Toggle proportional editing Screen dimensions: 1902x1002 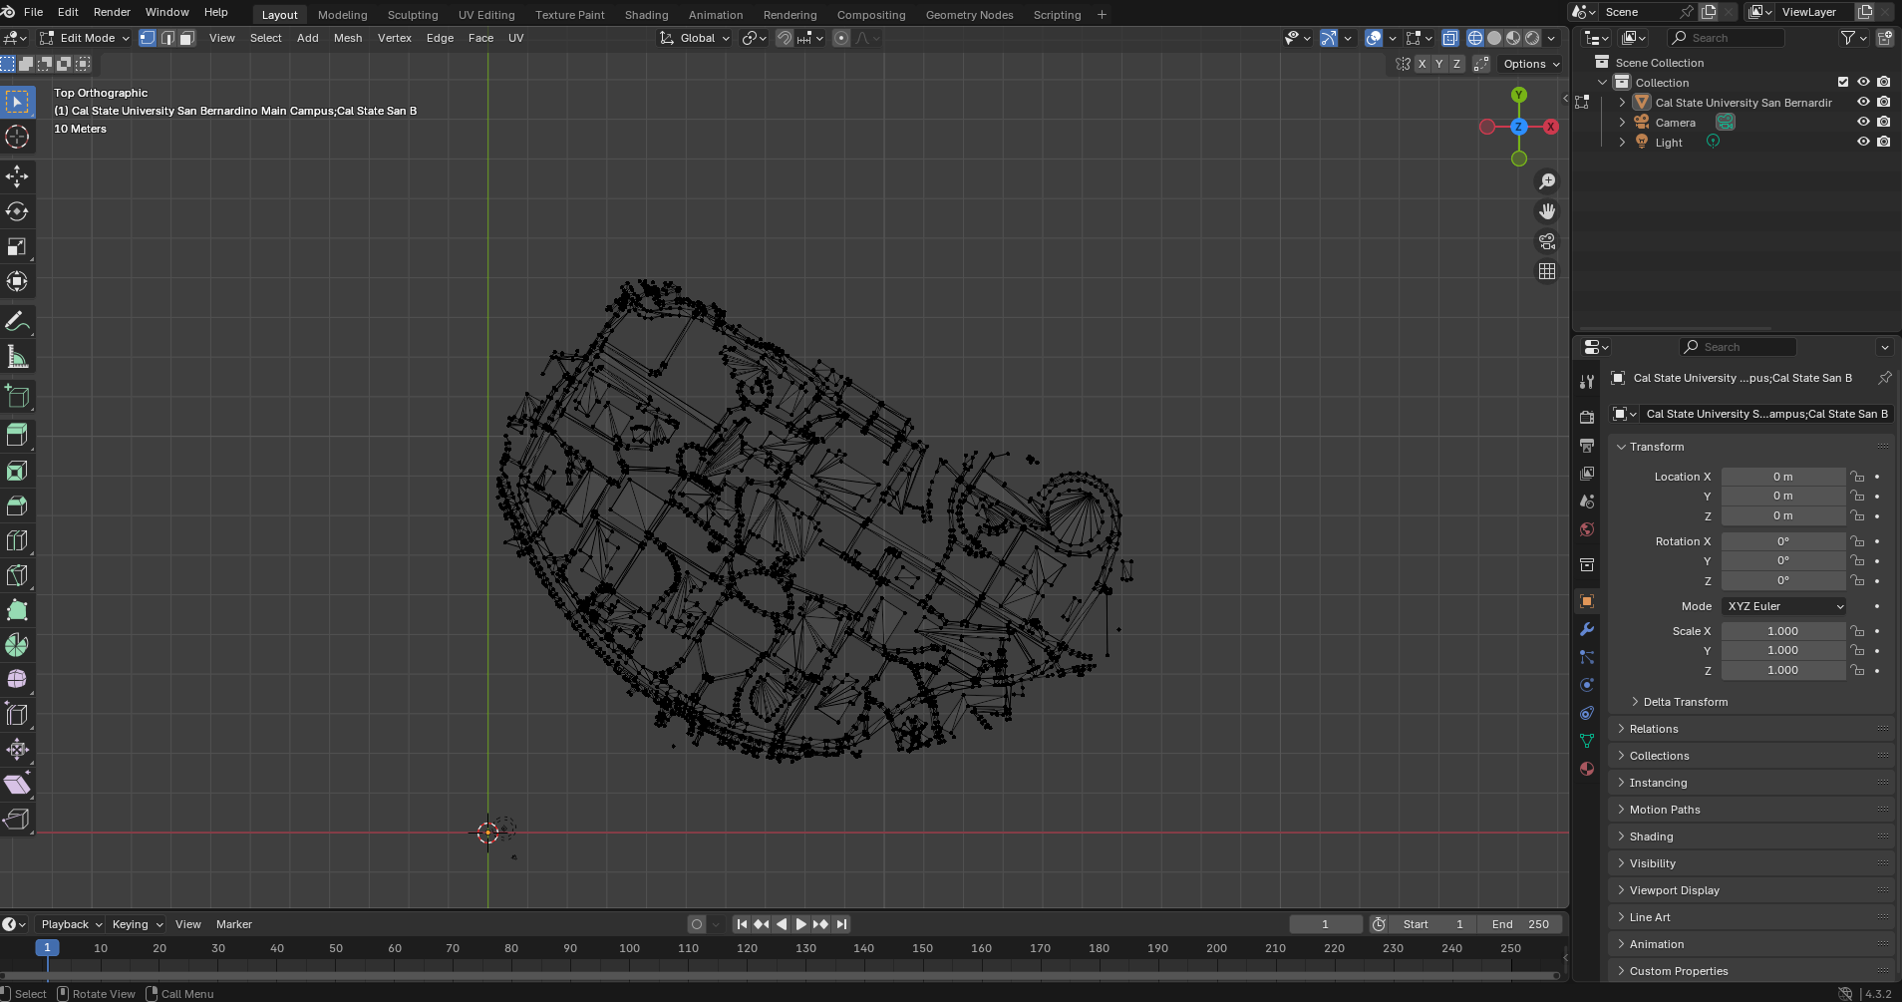tap(841, 38)
